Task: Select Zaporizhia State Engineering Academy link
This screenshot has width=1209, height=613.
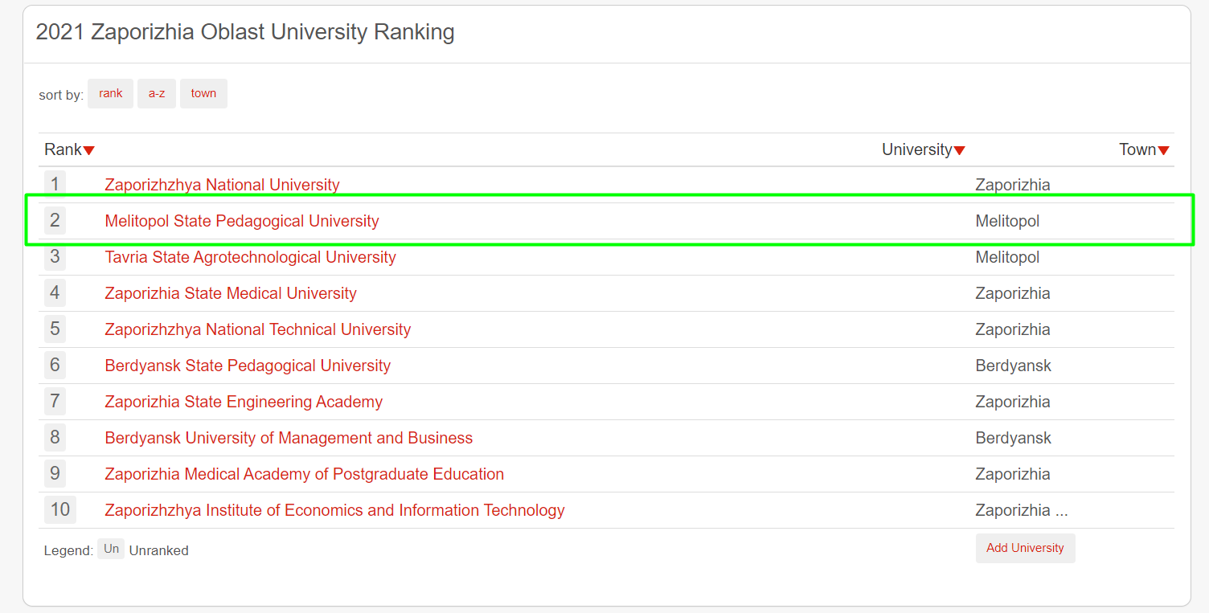Action: tap(244, 402)
